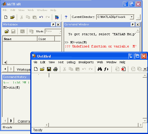Click Step icon in editor debug toolbar

click(x=133, y=69)
